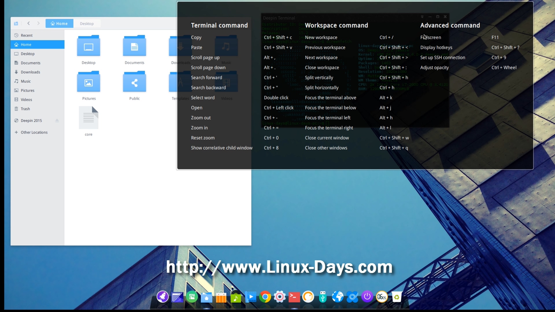Launch Deepin Terminal from the dock

[x=294, y=297]
